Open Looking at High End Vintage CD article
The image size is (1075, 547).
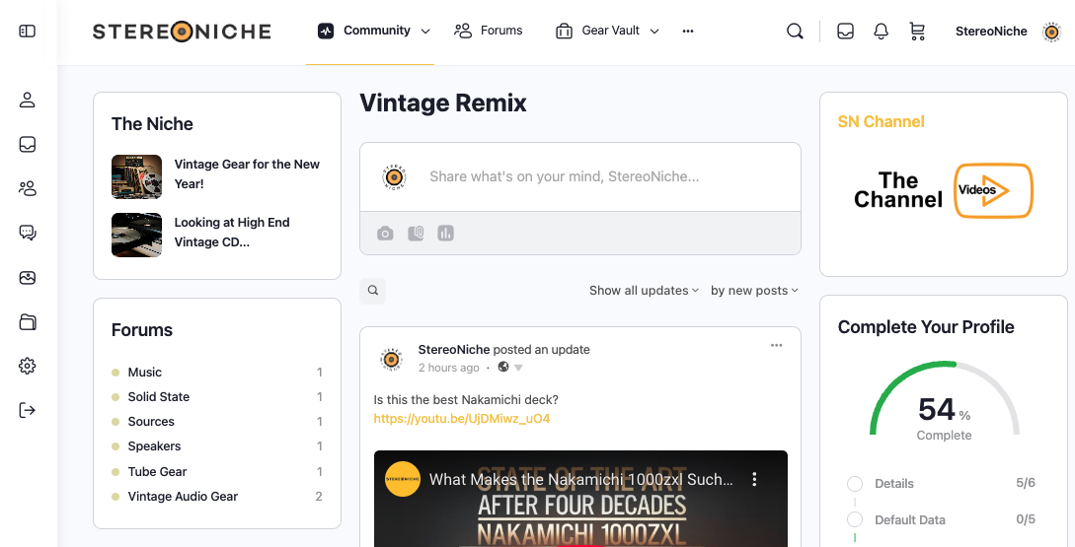pos(232,232)
